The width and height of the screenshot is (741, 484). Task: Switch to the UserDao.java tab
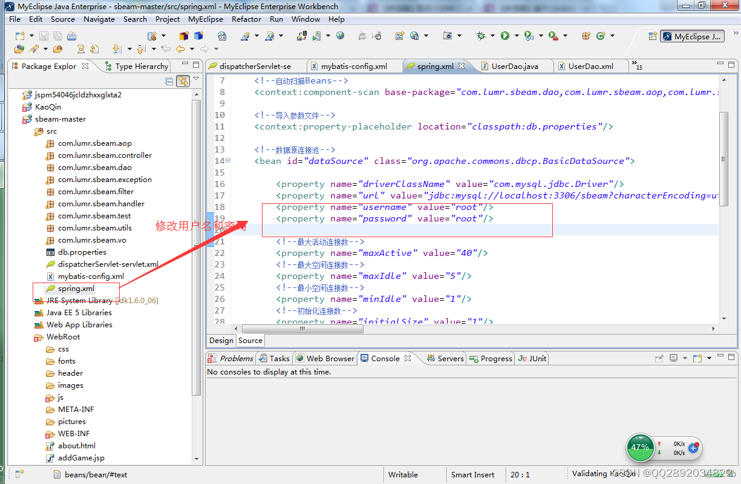pyautogui.click(x=515, y=66)
